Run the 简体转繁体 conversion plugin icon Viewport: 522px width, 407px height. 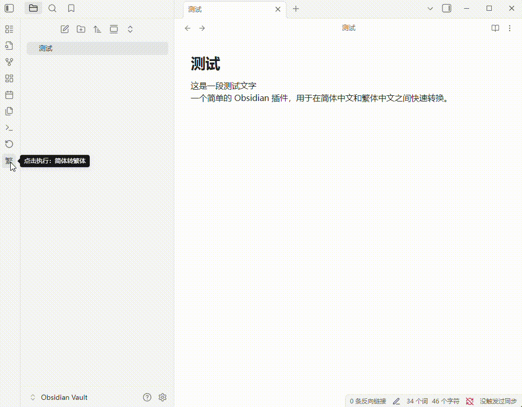pyautogui.click(x=9, y=160)
